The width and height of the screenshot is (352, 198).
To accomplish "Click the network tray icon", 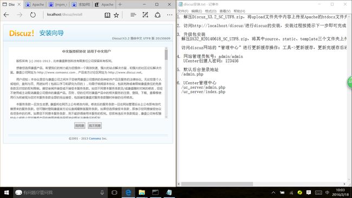I will [291, 193].
